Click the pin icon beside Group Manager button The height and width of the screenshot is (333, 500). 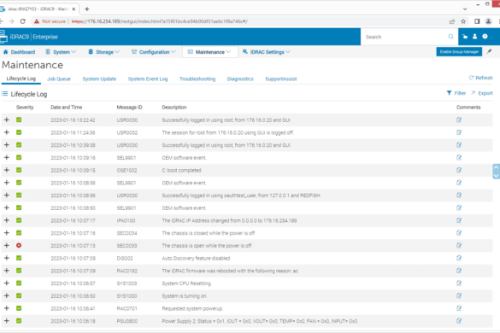(x=489, y=51)
